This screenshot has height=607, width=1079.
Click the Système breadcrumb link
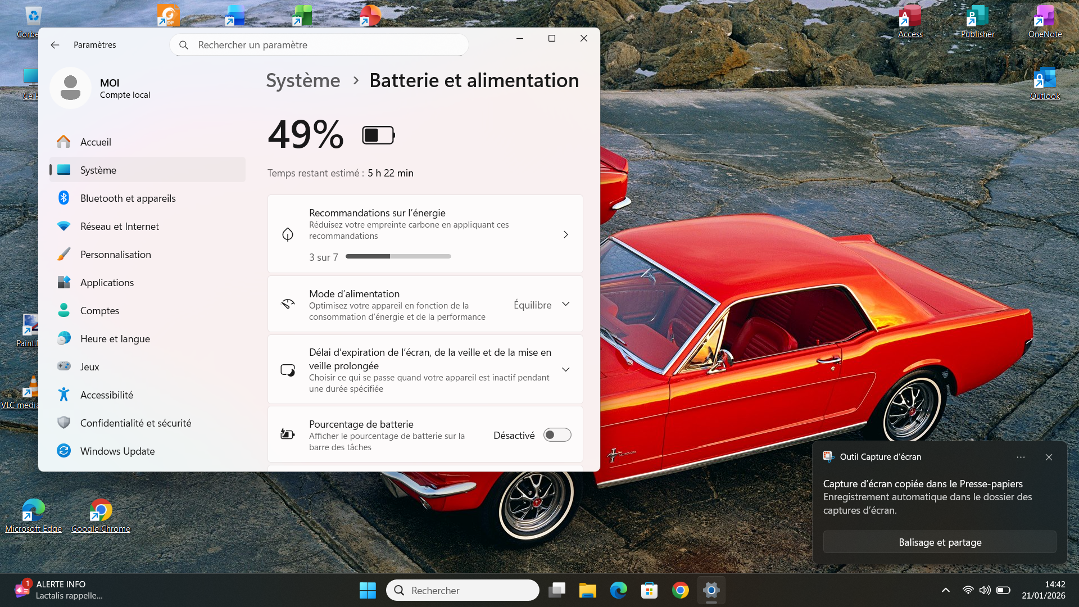tap(303, 80)
